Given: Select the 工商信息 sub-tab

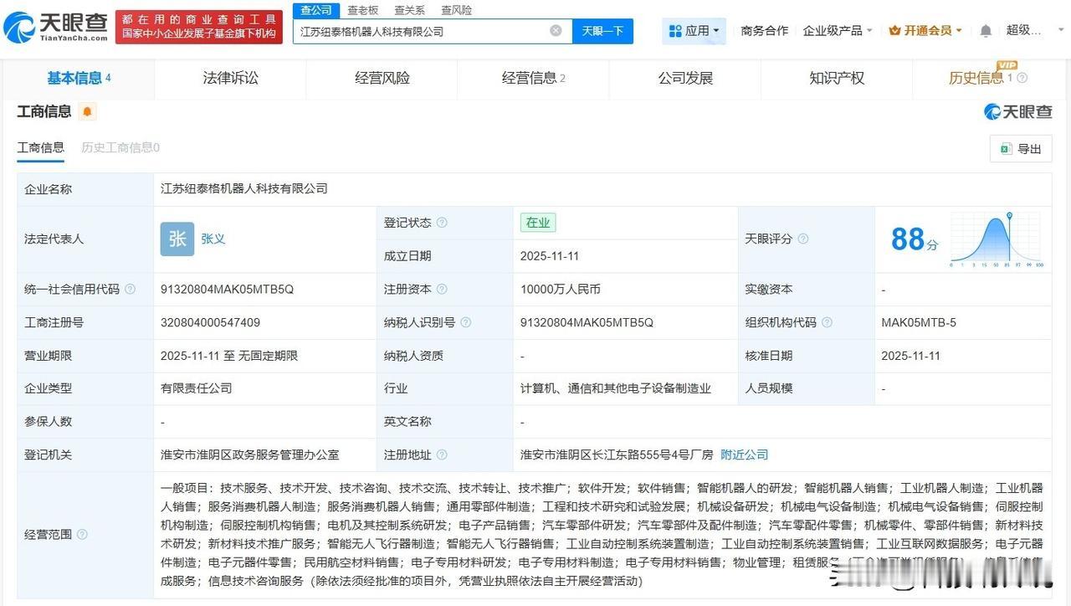Looking at the screenshot, I should (x=40, y=147).
